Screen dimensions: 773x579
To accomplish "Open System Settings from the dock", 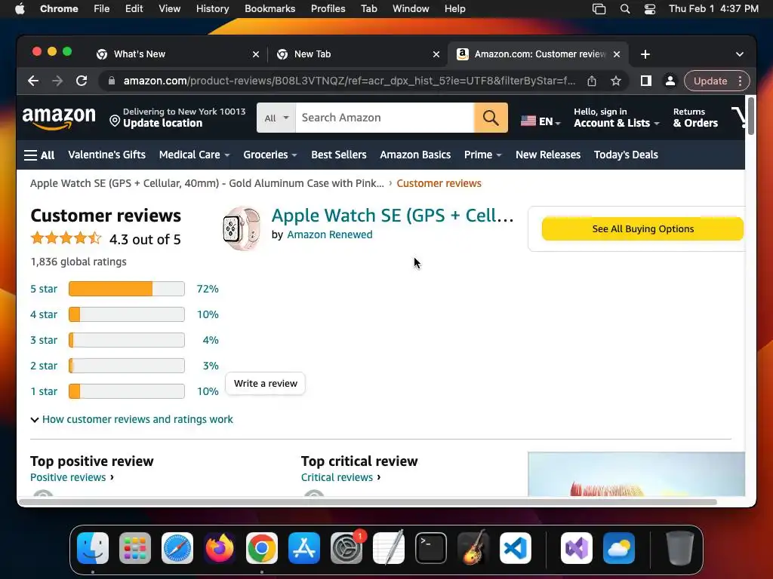I will click(346, 548).
